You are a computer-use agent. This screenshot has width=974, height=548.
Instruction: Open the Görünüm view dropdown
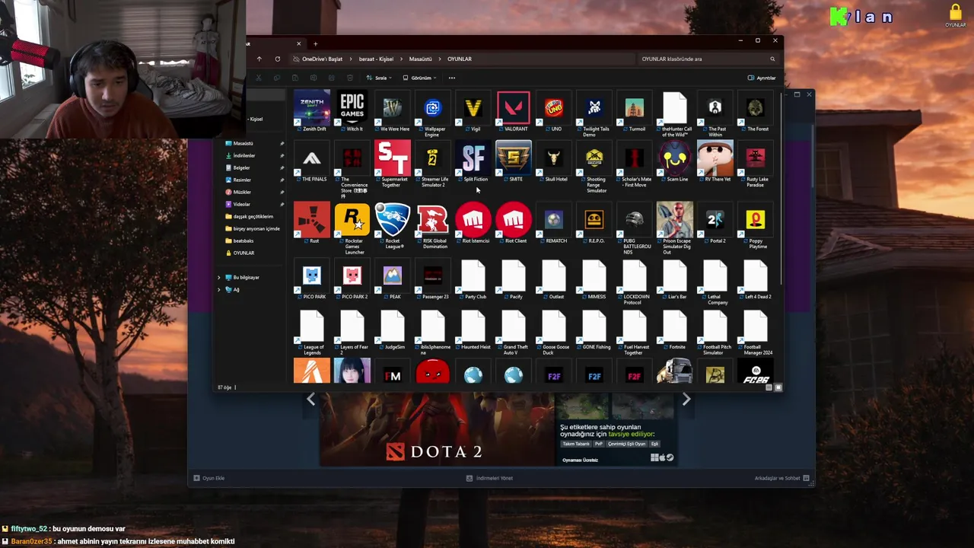419,78
